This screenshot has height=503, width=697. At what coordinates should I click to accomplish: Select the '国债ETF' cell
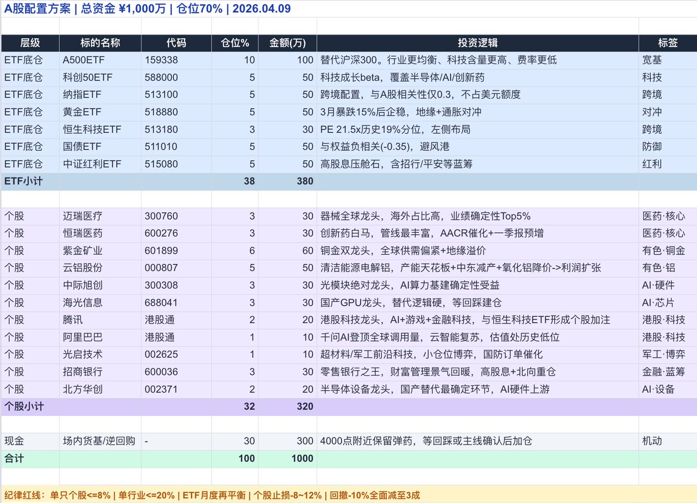(x=100, y=147)
